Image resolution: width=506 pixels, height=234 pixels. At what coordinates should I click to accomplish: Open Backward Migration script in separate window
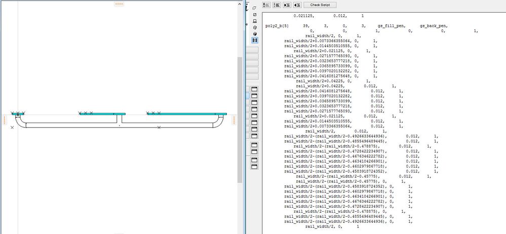tap(255, 136)
